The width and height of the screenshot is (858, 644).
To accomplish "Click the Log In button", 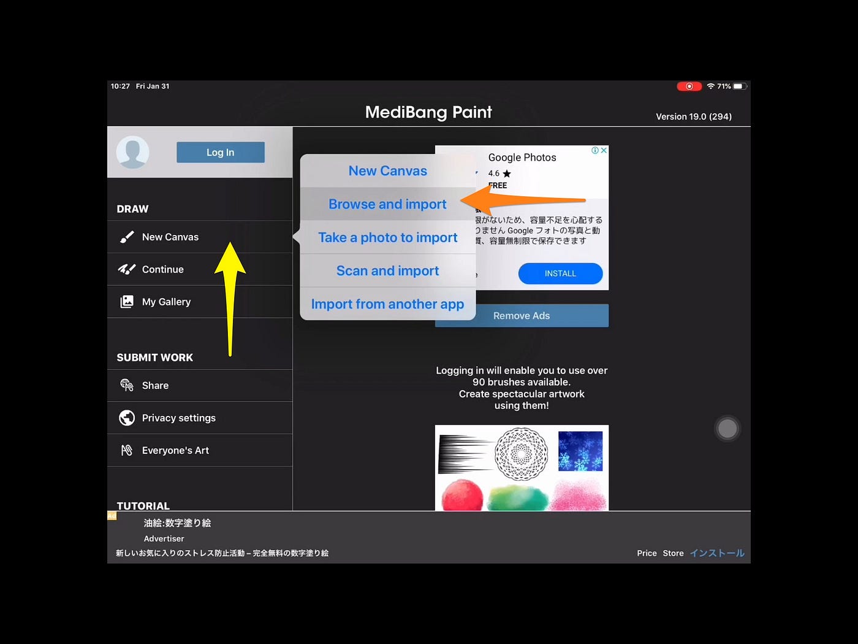I will [x=221, y=152].
